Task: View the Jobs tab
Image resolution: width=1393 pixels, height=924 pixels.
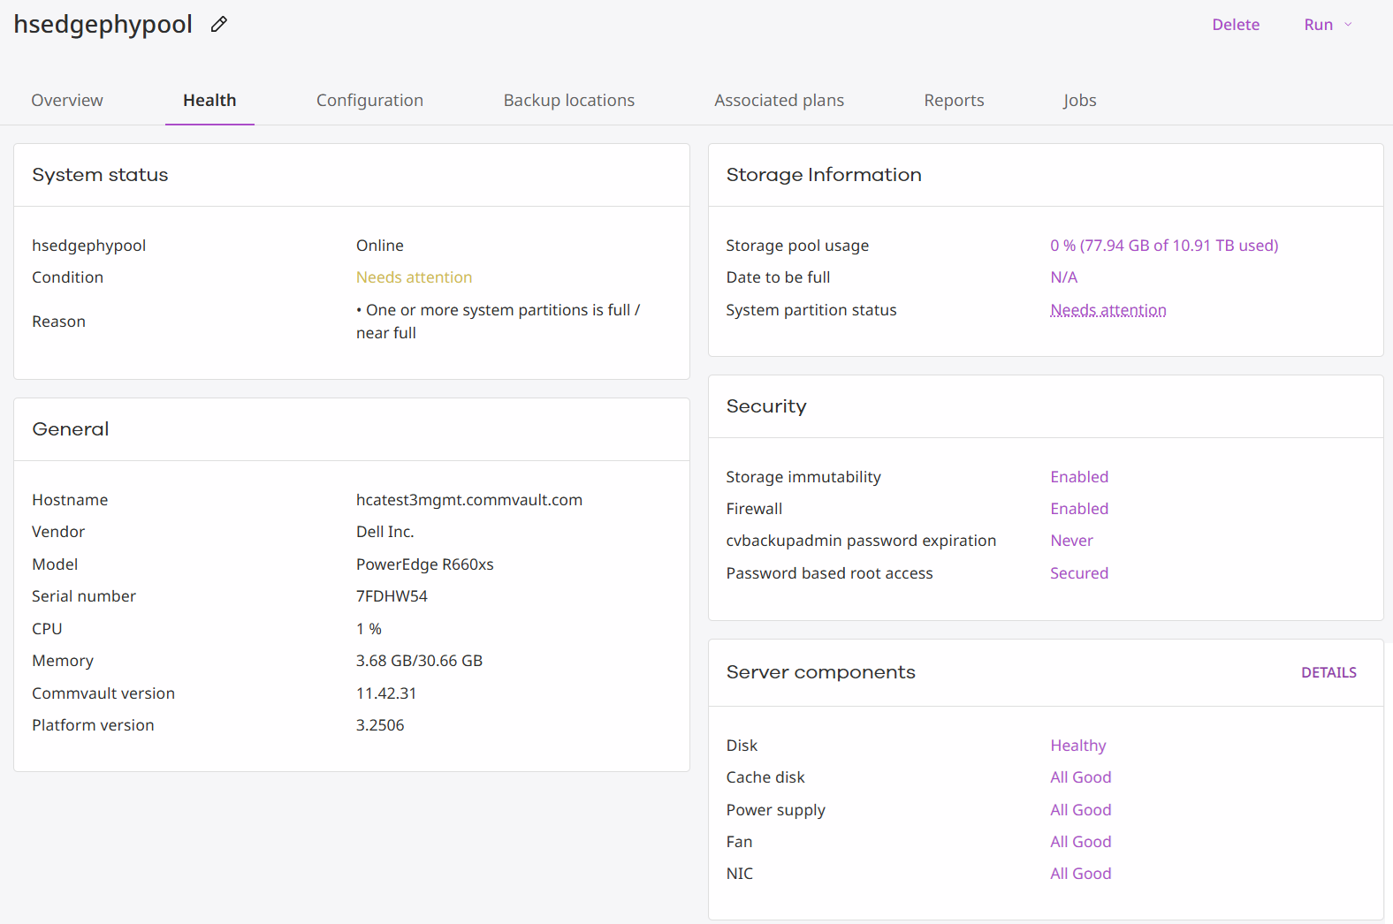Action: coord(1079,101)
